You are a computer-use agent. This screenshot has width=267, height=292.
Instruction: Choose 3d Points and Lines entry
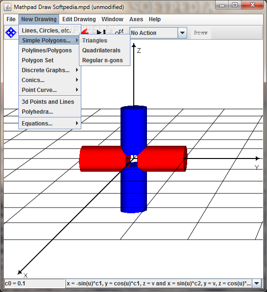[50, 102]
